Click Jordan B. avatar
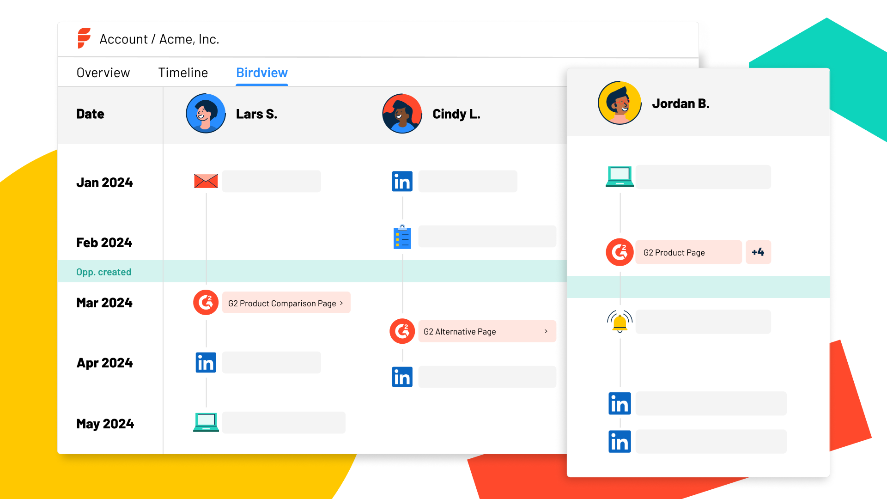Screen dimensions: 887x499 coord(620,103)
